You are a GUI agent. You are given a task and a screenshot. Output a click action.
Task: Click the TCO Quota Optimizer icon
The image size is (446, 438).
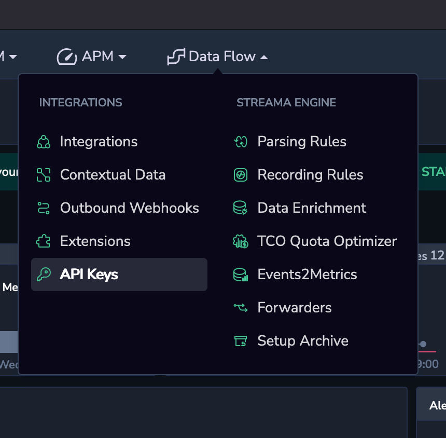tap(241, 241)
